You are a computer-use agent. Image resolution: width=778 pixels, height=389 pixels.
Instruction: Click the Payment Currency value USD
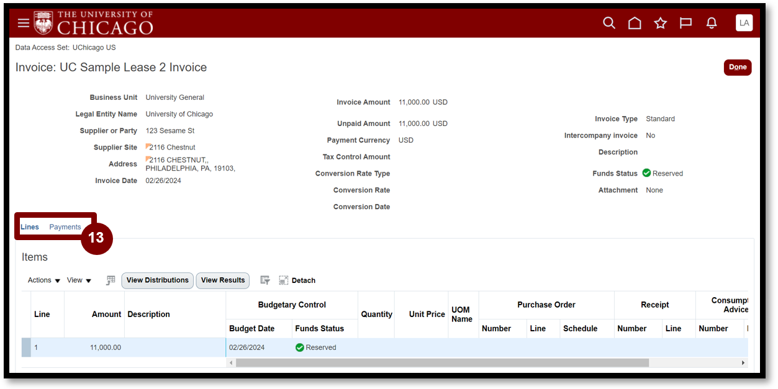pos(406,140)
